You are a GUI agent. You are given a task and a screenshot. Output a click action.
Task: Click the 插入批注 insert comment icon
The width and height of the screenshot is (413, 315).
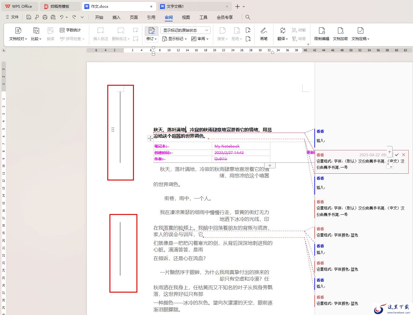[x=101, y=30]
